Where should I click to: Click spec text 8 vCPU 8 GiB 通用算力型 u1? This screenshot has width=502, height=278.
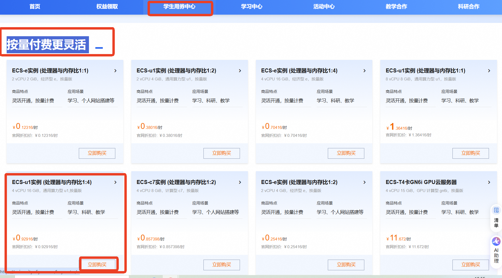click(x=421, y=79)
